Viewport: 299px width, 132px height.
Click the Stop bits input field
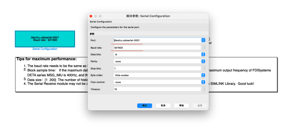point(157,68)
